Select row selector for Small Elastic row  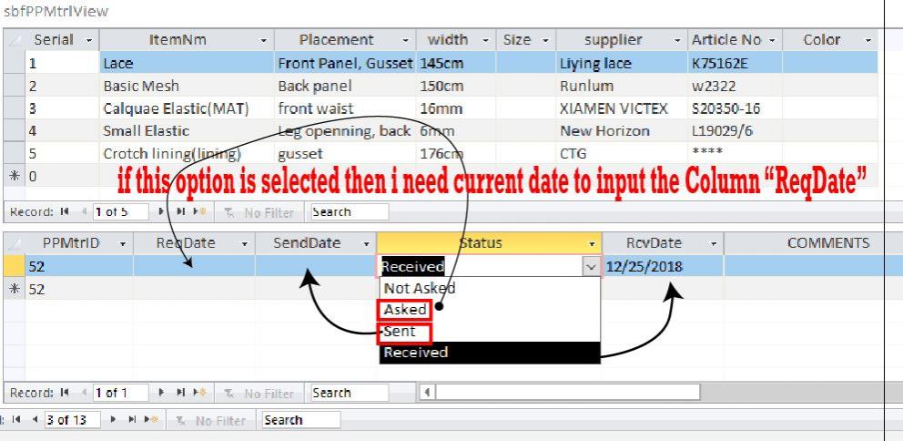(x=15, y=131)
